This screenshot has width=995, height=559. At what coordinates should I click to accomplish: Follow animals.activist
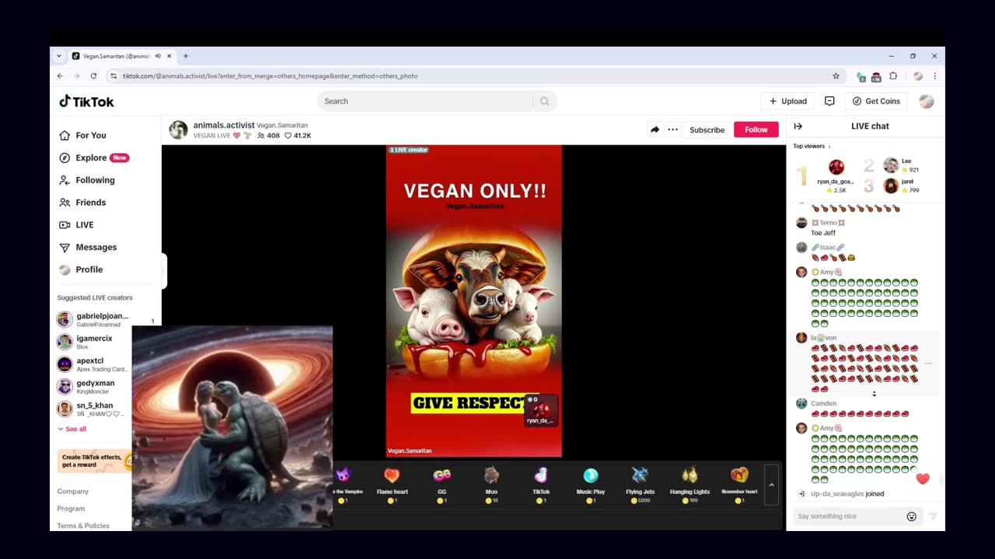[756, 130]
